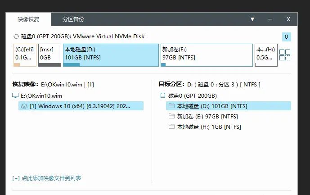Select the E:\OKwin10.wim tree node

pyautogui.click(x=41, y=96)
